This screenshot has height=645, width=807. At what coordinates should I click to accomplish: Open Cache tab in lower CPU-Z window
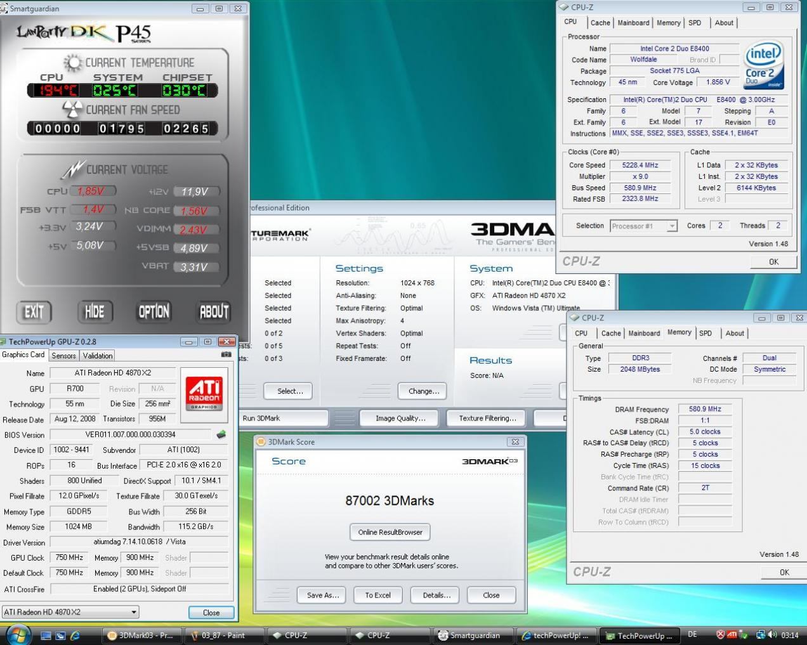(x=611, y=333)
